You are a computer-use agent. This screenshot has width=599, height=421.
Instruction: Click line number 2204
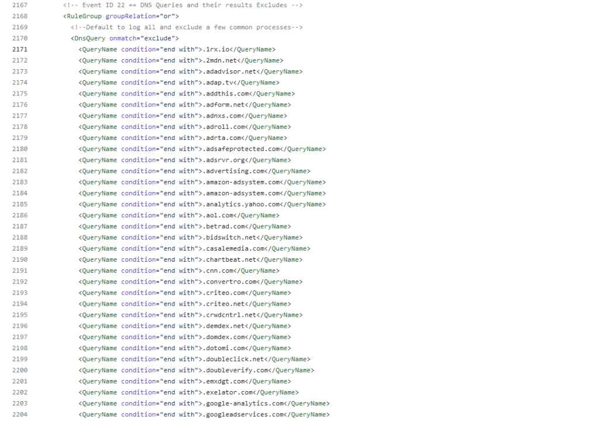tap(19, 415)
